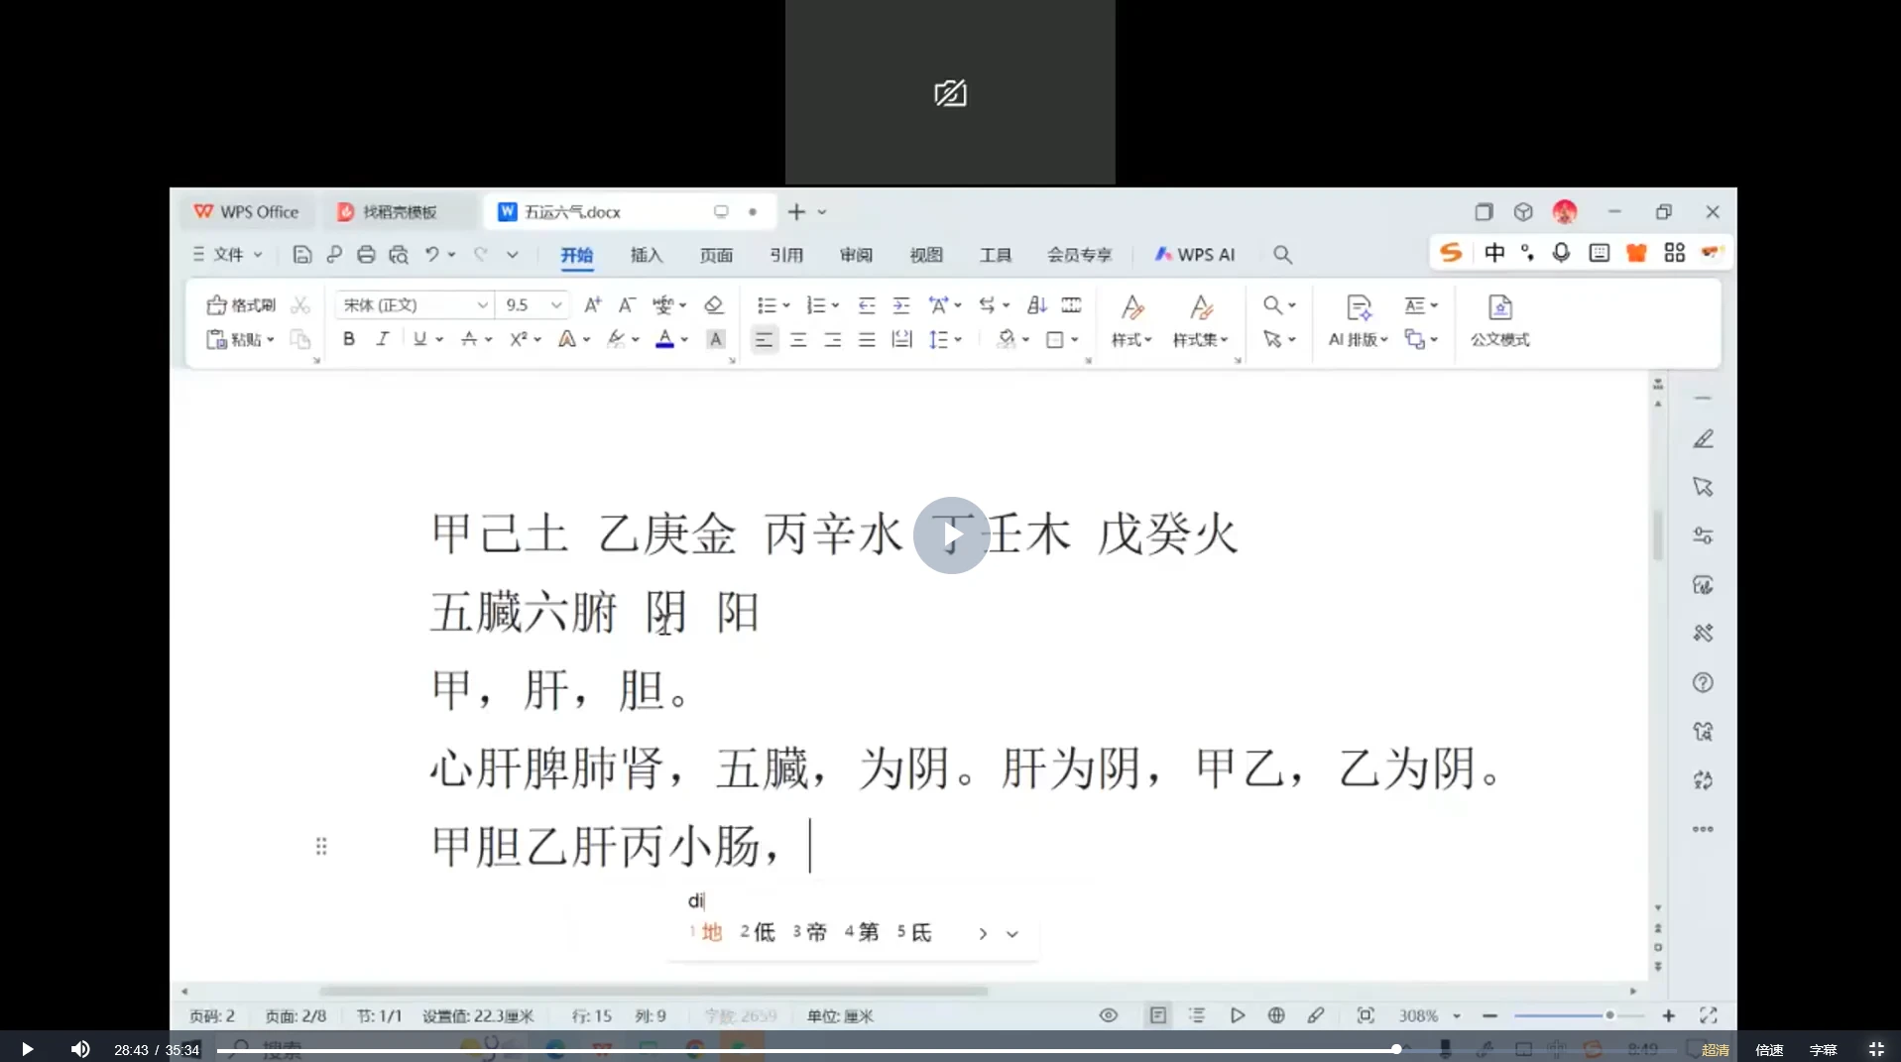Image resolution: width=1901 pixels, height=1062 pixels.
Task: Click the Bold formatting icon
Action: pos(349,339)
